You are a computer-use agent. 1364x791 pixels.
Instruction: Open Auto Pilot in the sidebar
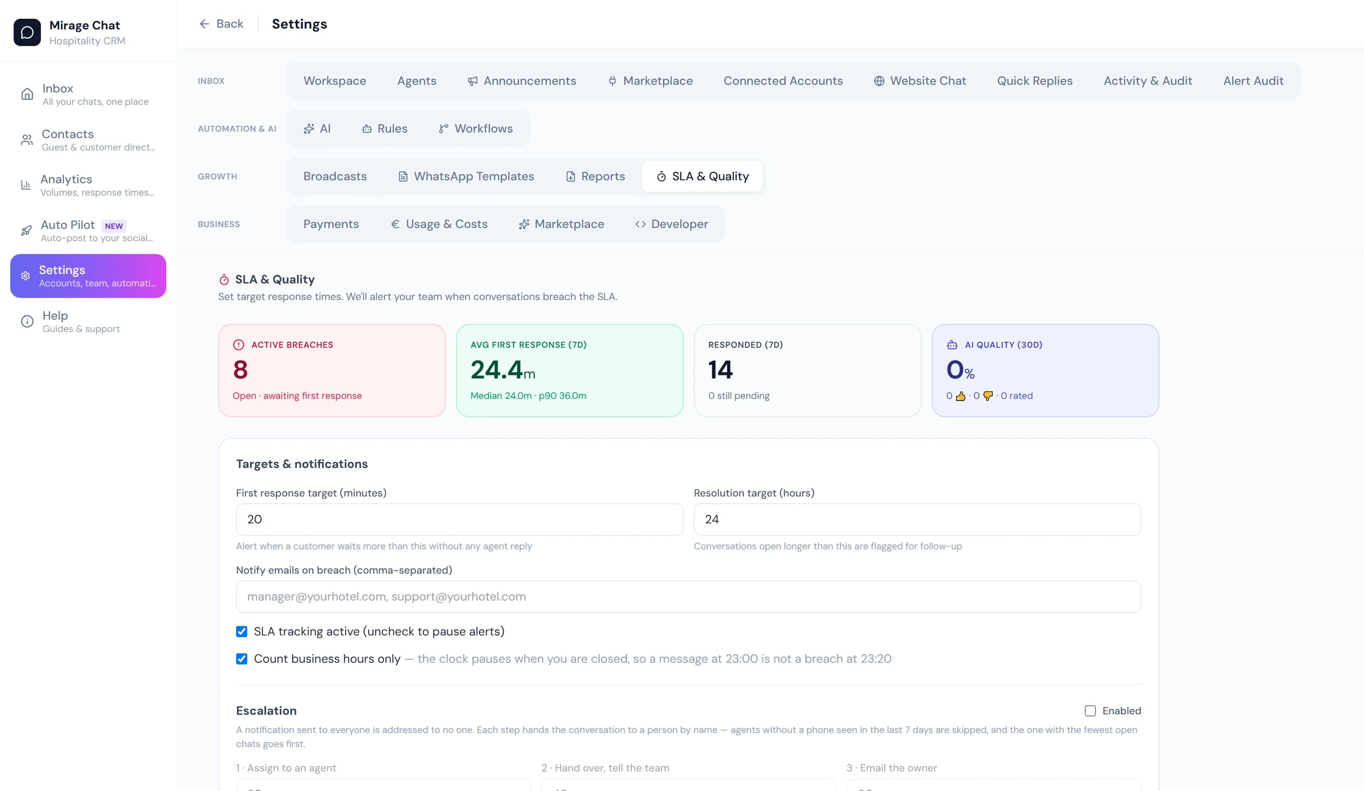[x=88, y=231]
